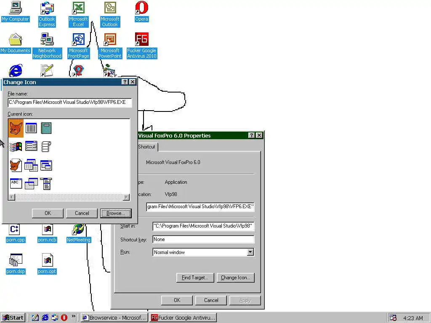Pick the overlapping windows icon
Viewport: 431px width, 323px height.
(x=46, y=165)
